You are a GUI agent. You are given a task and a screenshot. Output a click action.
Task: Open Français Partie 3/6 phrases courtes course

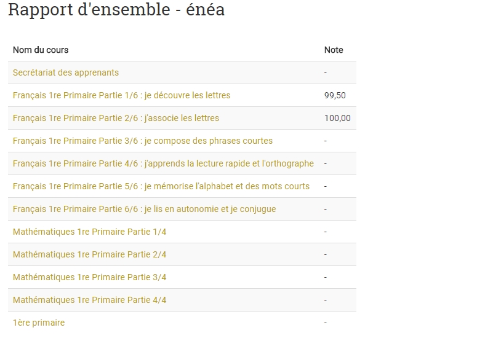(x=142, y=141)
